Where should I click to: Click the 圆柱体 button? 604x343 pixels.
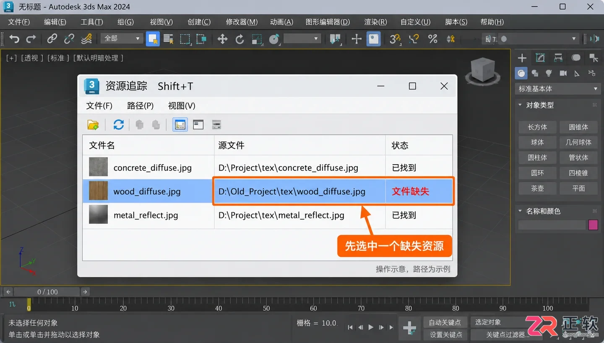click(x=537, y=157)
